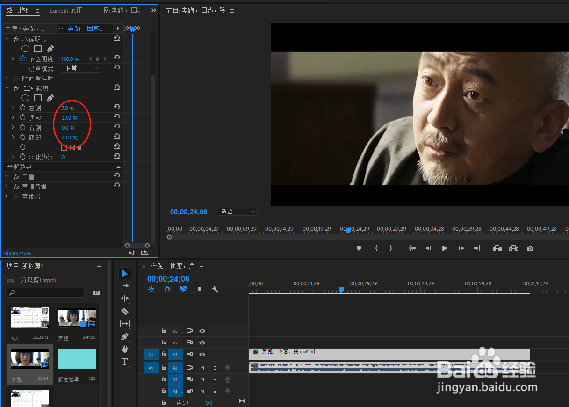Export frame with the camera icon

point(530,248)
